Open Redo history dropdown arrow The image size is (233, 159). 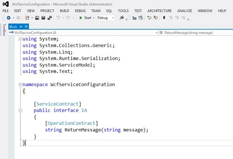[73, 18]
